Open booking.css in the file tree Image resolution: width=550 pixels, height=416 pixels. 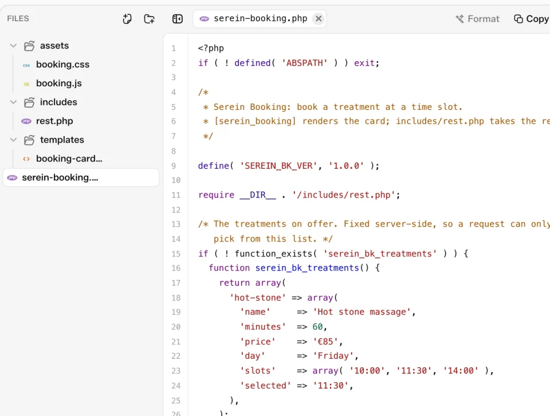62,65
